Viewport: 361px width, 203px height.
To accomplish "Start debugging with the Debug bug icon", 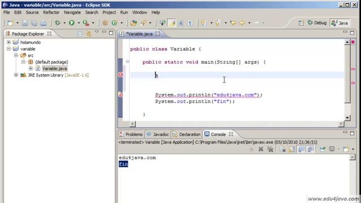I will pyautogui.click(x=58, y=23).
